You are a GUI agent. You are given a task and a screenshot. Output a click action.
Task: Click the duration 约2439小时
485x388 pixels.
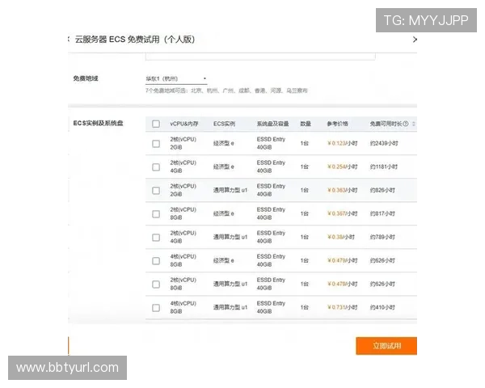[x=384, y=143]
